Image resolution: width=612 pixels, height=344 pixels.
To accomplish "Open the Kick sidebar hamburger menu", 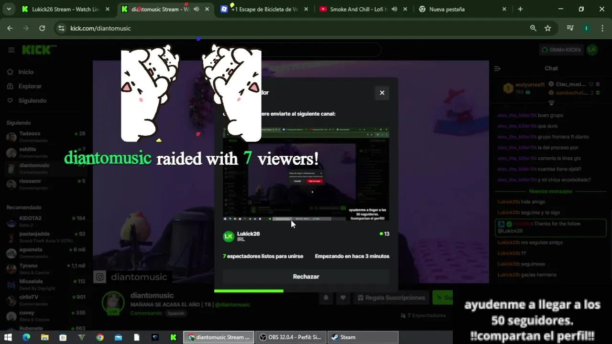I will (x=11, y=50).
